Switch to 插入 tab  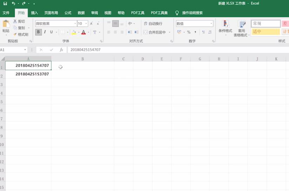(34, 13)
